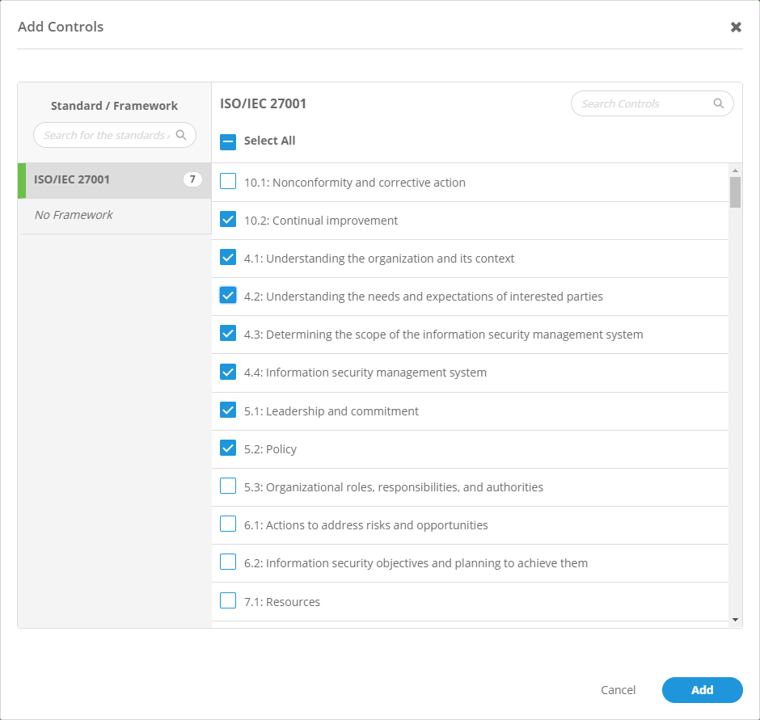Image resolution: width=760 pixels, height=720 pixels.
Task: Uncheck 4.4 Information security management system
Action: 228,372
